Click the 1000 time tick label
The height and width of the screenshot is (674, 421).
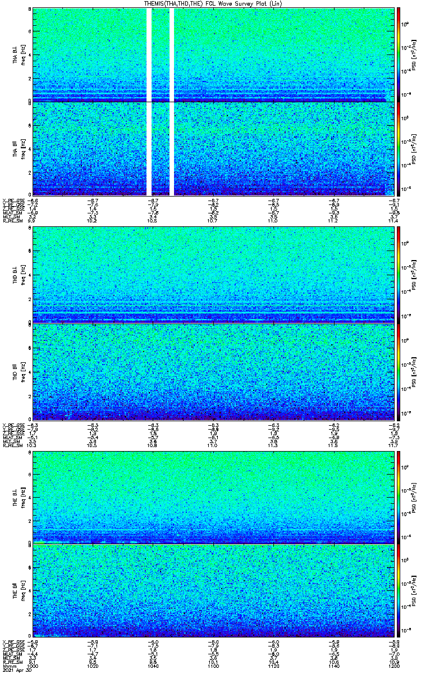[33, 666]
